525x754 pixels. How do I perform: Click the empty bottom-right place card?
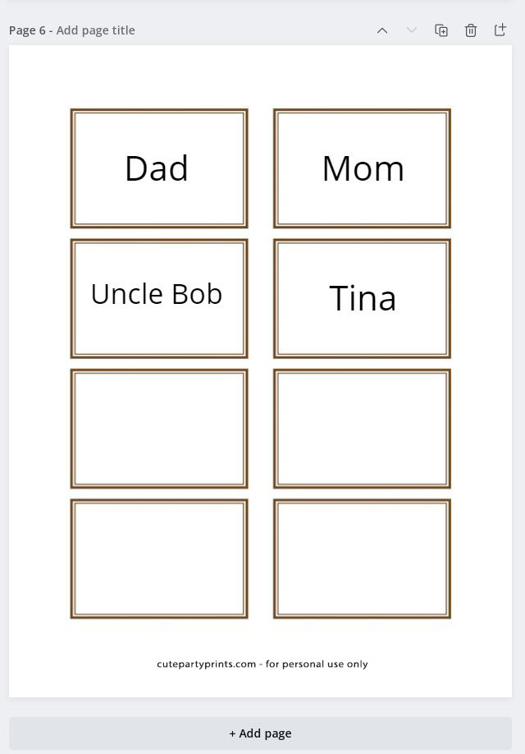363,559
